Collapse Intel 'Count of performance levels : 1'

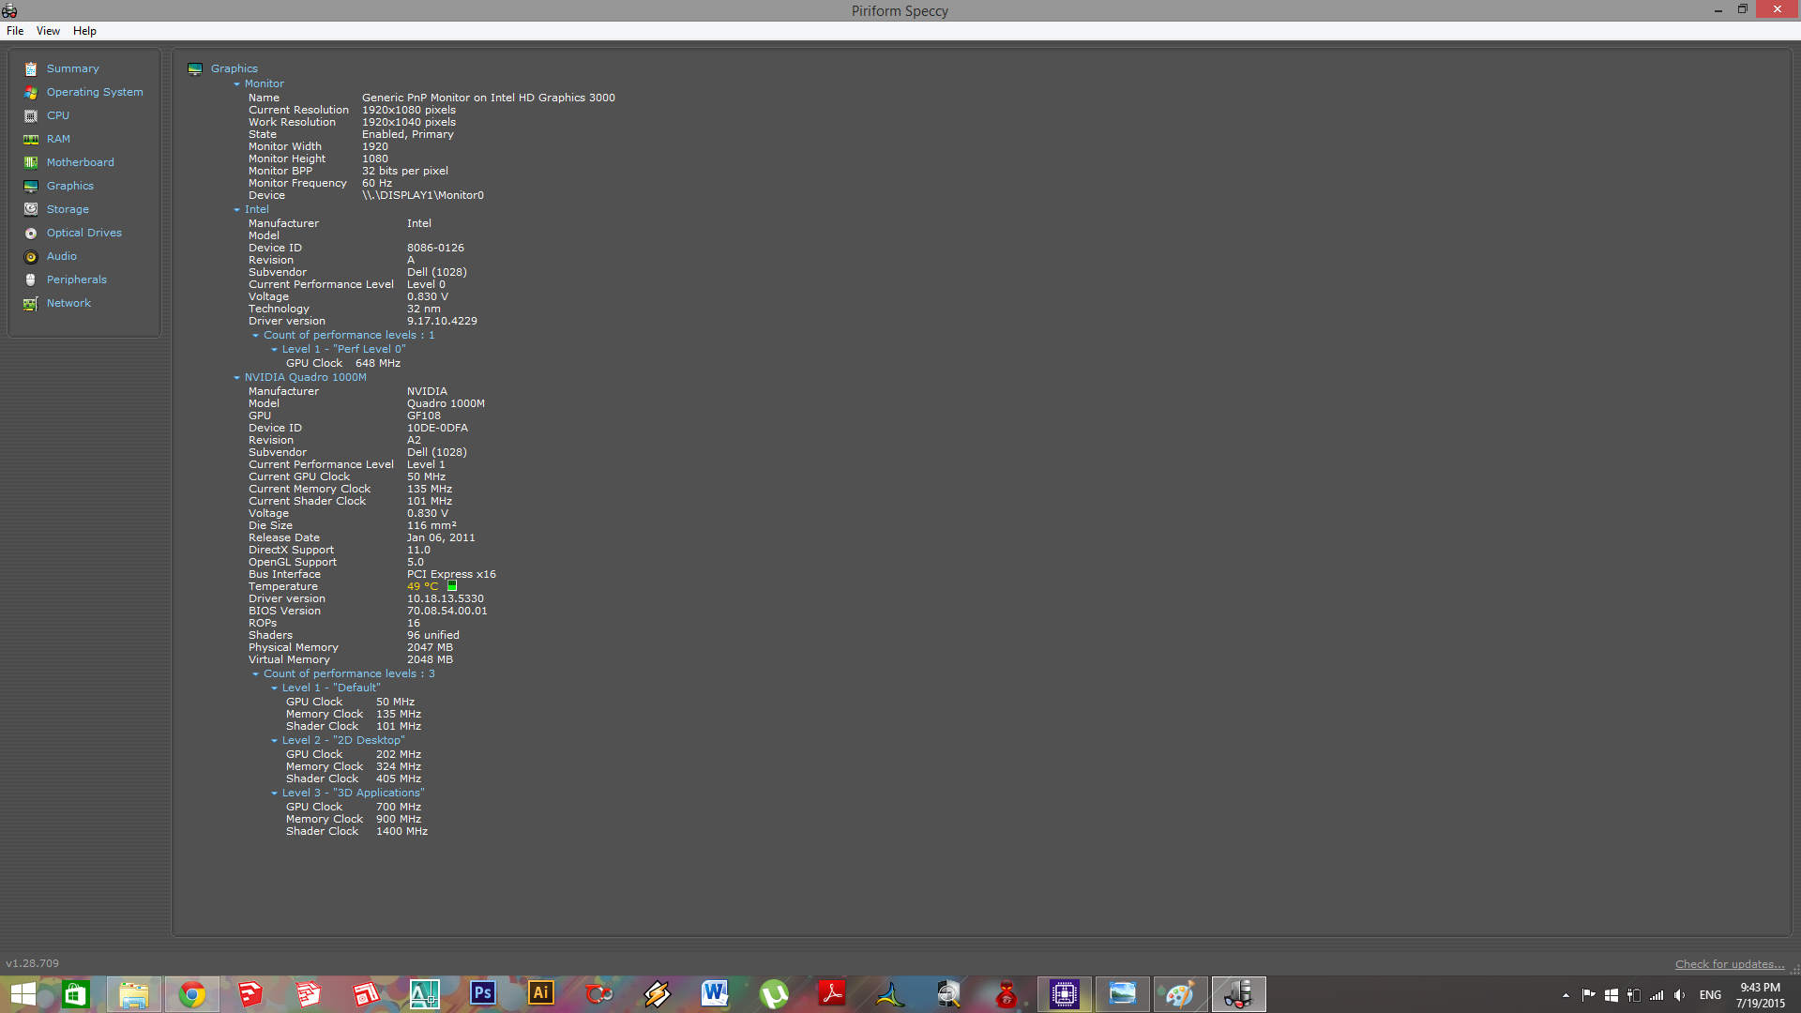coord(255,336)
